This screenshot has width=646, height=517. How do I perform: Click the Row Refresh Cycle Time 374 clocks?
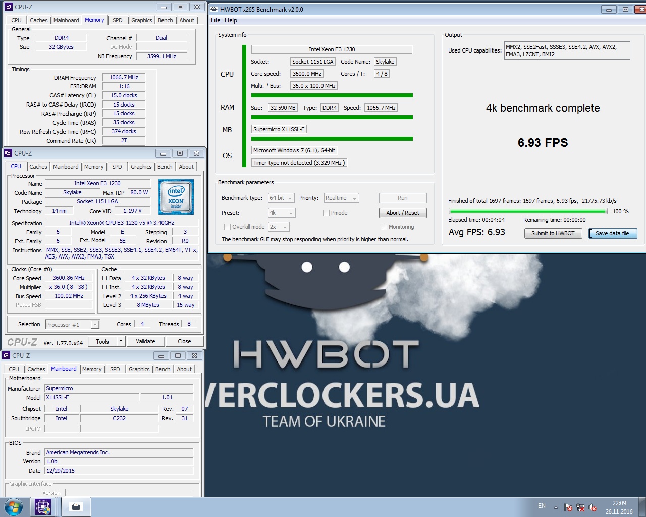[124, 131]
